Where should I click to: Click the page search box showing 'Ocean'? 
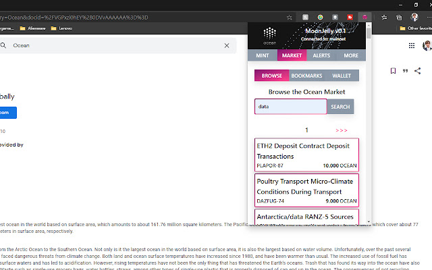point(118,45)
